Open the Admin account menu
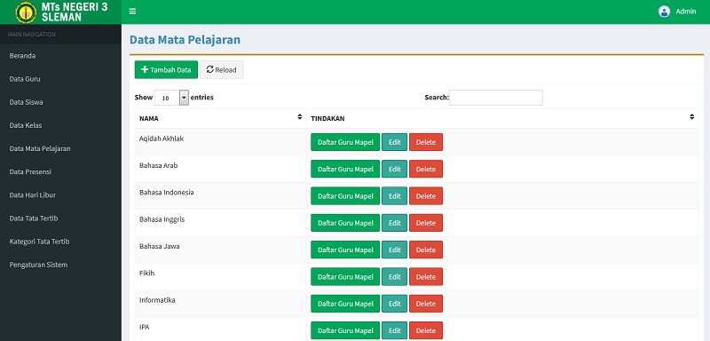 tap(677, 12)
